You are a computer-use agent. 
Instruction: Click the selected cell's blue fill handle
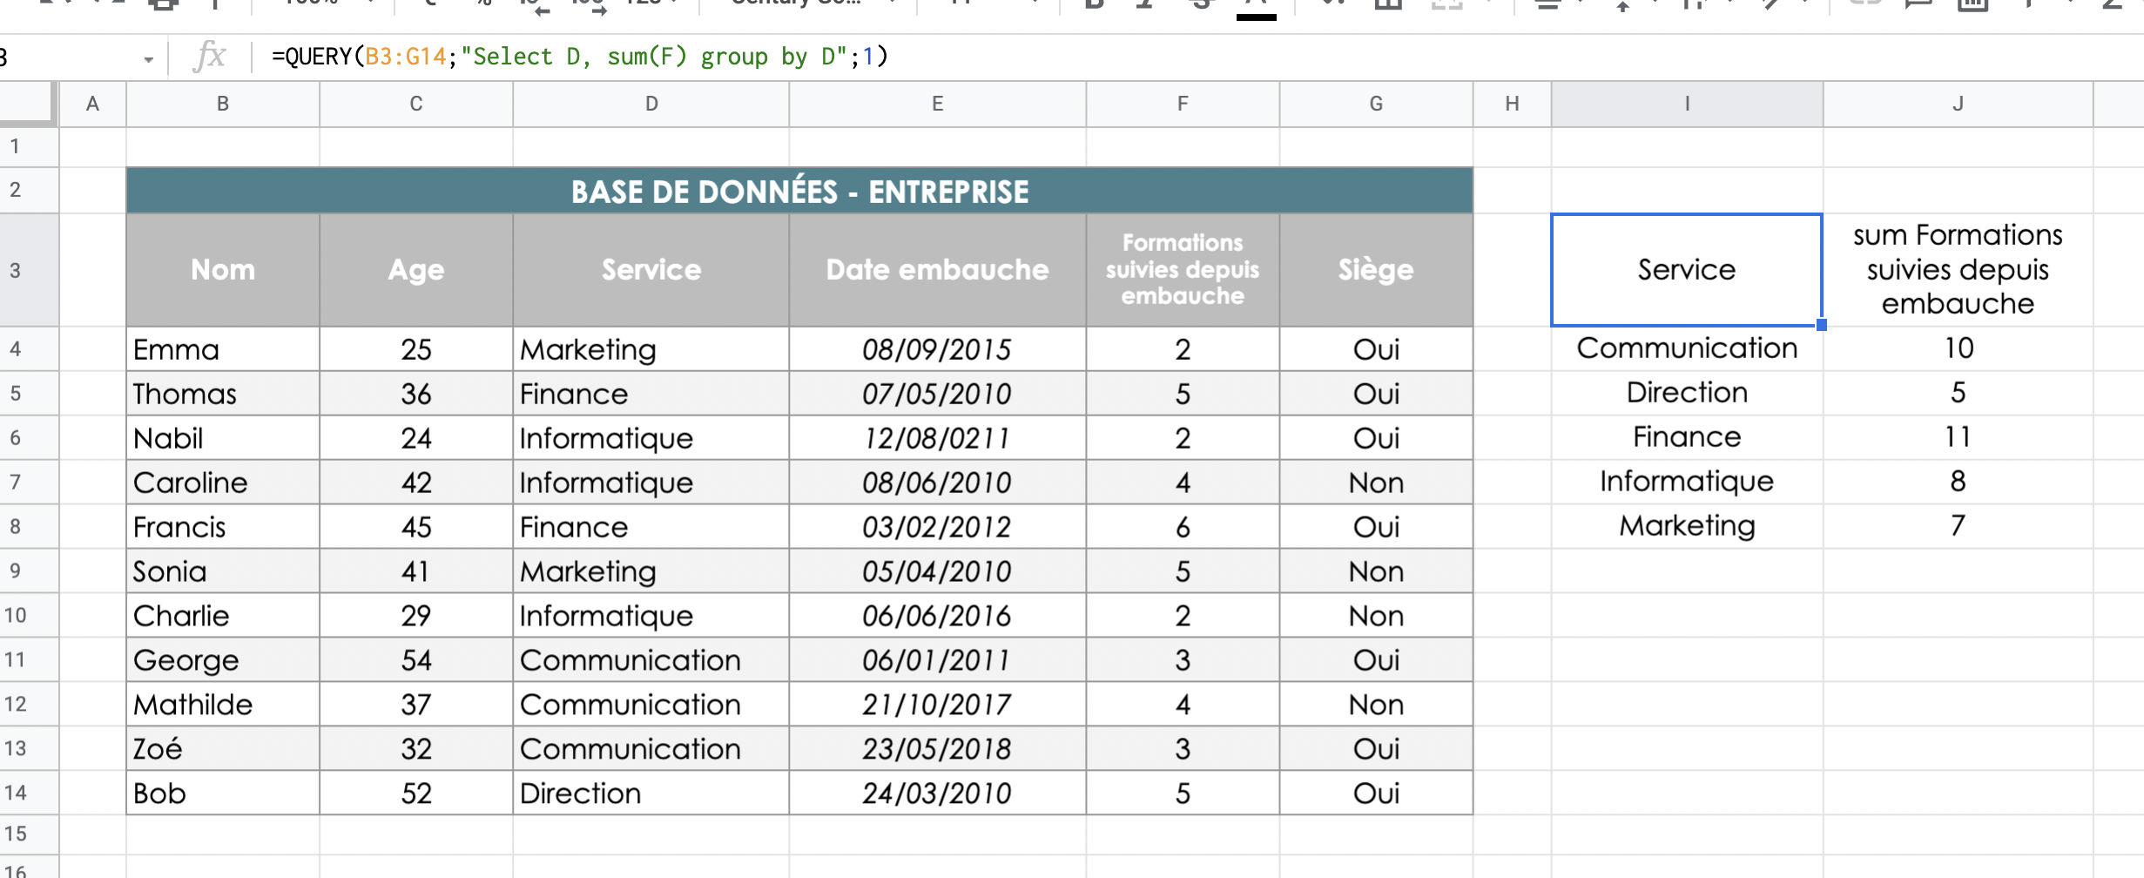click(1822, 325)
